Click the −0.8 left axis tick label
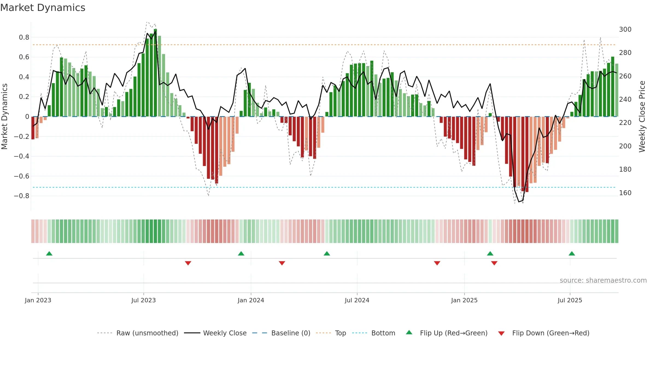The width and height of the screenshot is (656, 369). [22, 196]
